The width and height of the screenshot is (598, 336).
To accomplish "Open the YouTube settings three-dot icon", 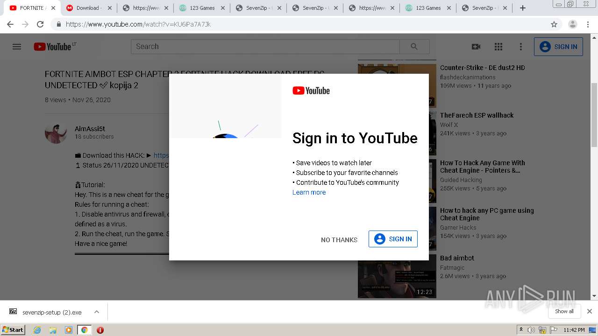I will [x=521, y=47].
